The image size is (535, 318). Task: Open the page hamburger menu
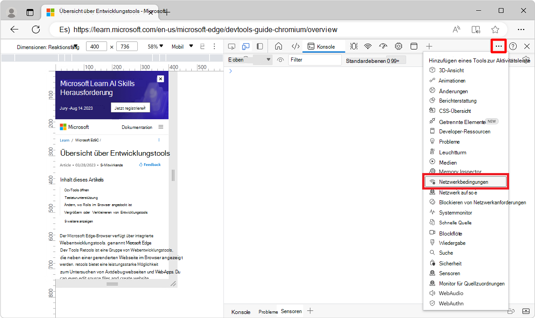coord(161,127)
